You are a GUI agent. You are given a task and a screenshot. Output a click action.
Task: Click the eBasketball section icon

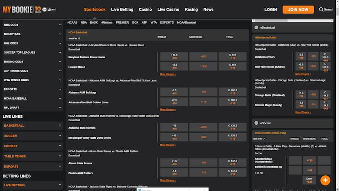point(256,28)
